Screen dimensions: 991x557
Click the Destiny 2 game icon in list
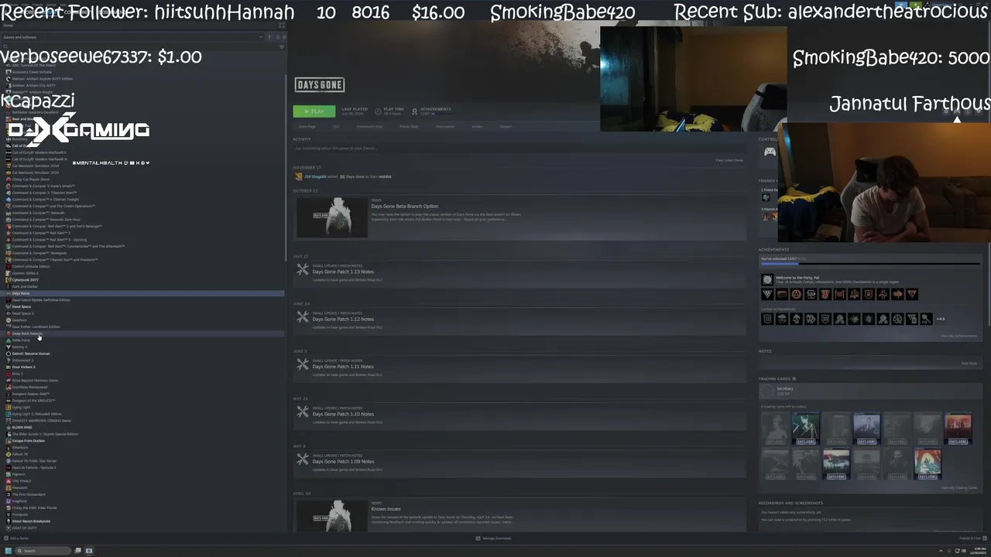tap(9, 347)
